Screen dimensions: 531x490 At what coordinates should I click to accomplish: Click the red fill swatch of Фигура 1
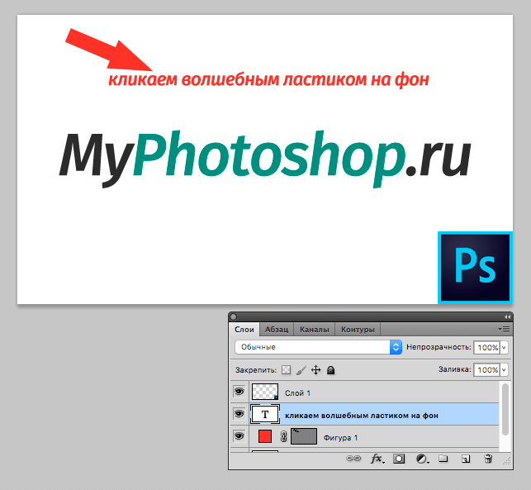tap(265, 436)
